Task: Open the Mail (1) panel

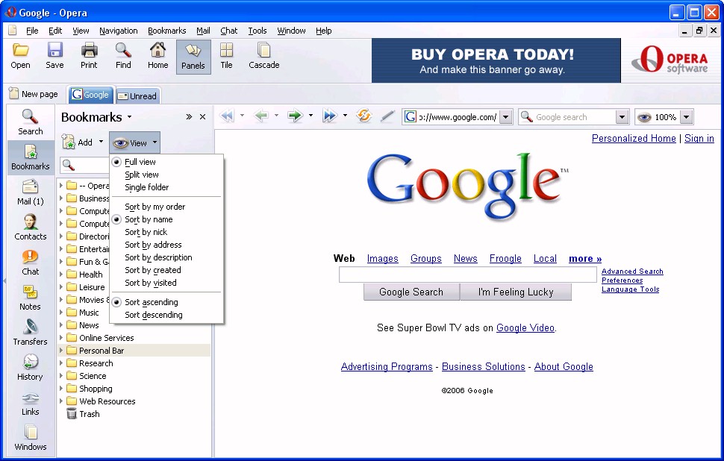Action: coord(31,192)
